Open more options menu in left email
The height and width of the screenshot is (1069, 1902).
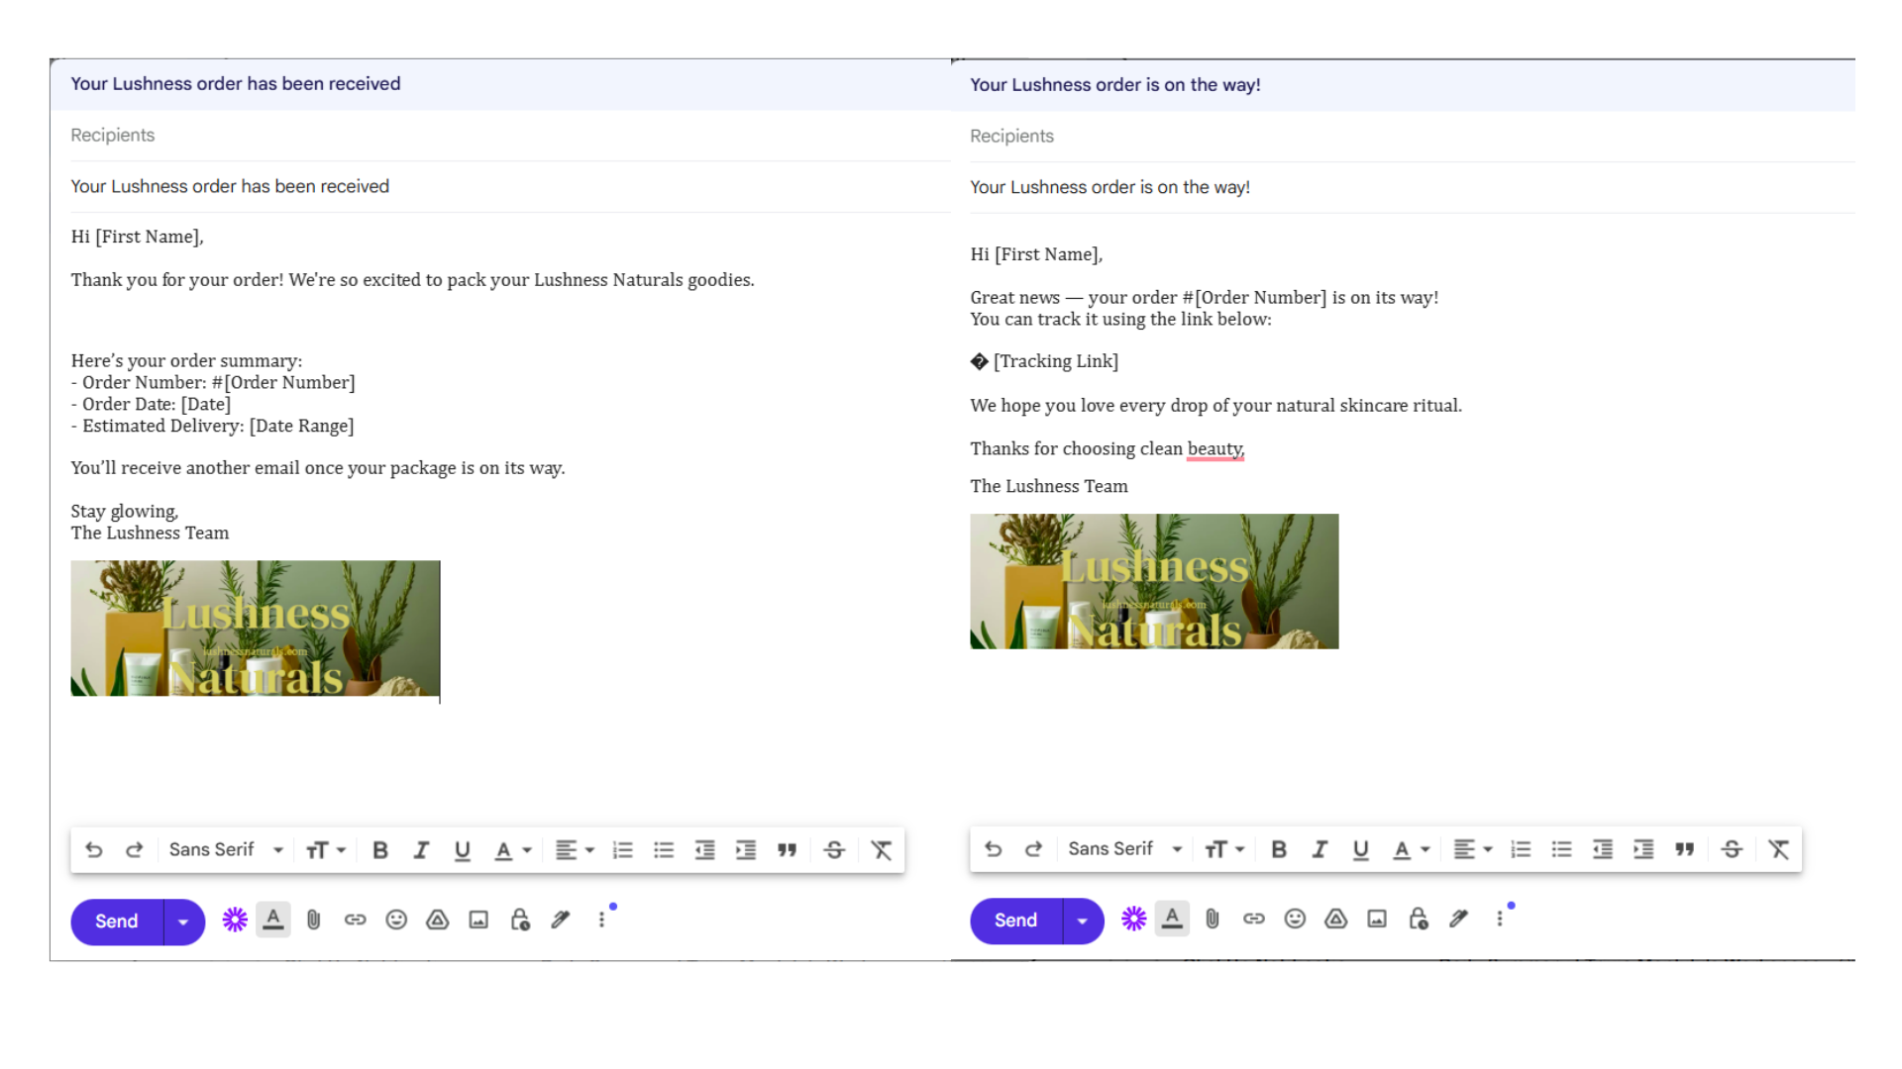click(601, 921)
